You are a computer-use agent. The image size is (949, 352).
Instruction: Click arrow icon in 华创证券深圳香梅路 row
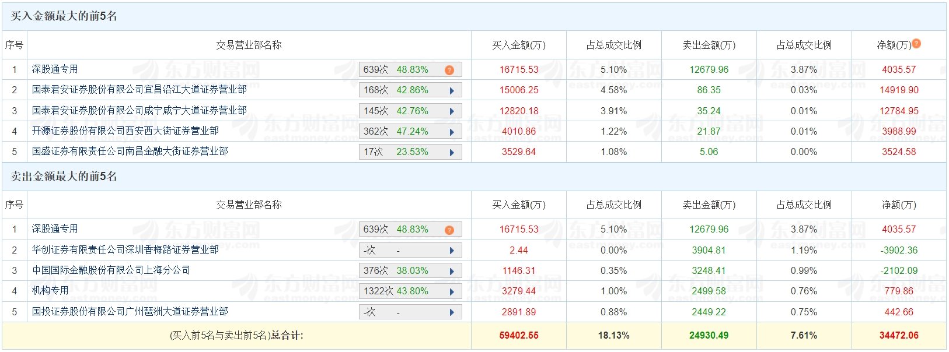pyautogui.click(x=452, y=251)
